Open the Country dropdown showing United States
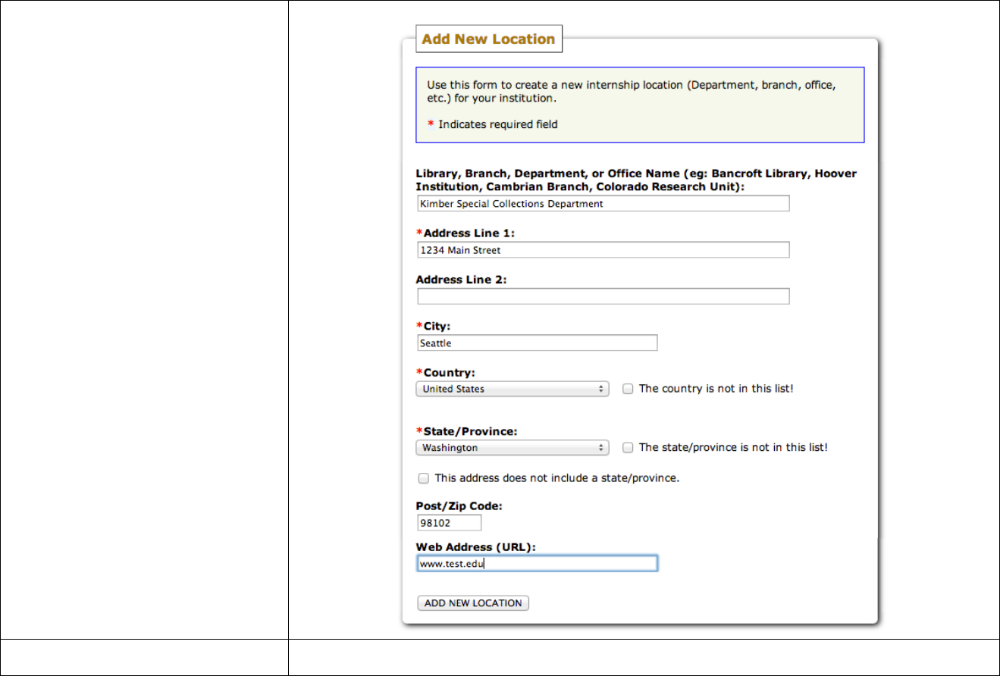1000x676 pixels. pyautogui.click(x=513, y=389)
